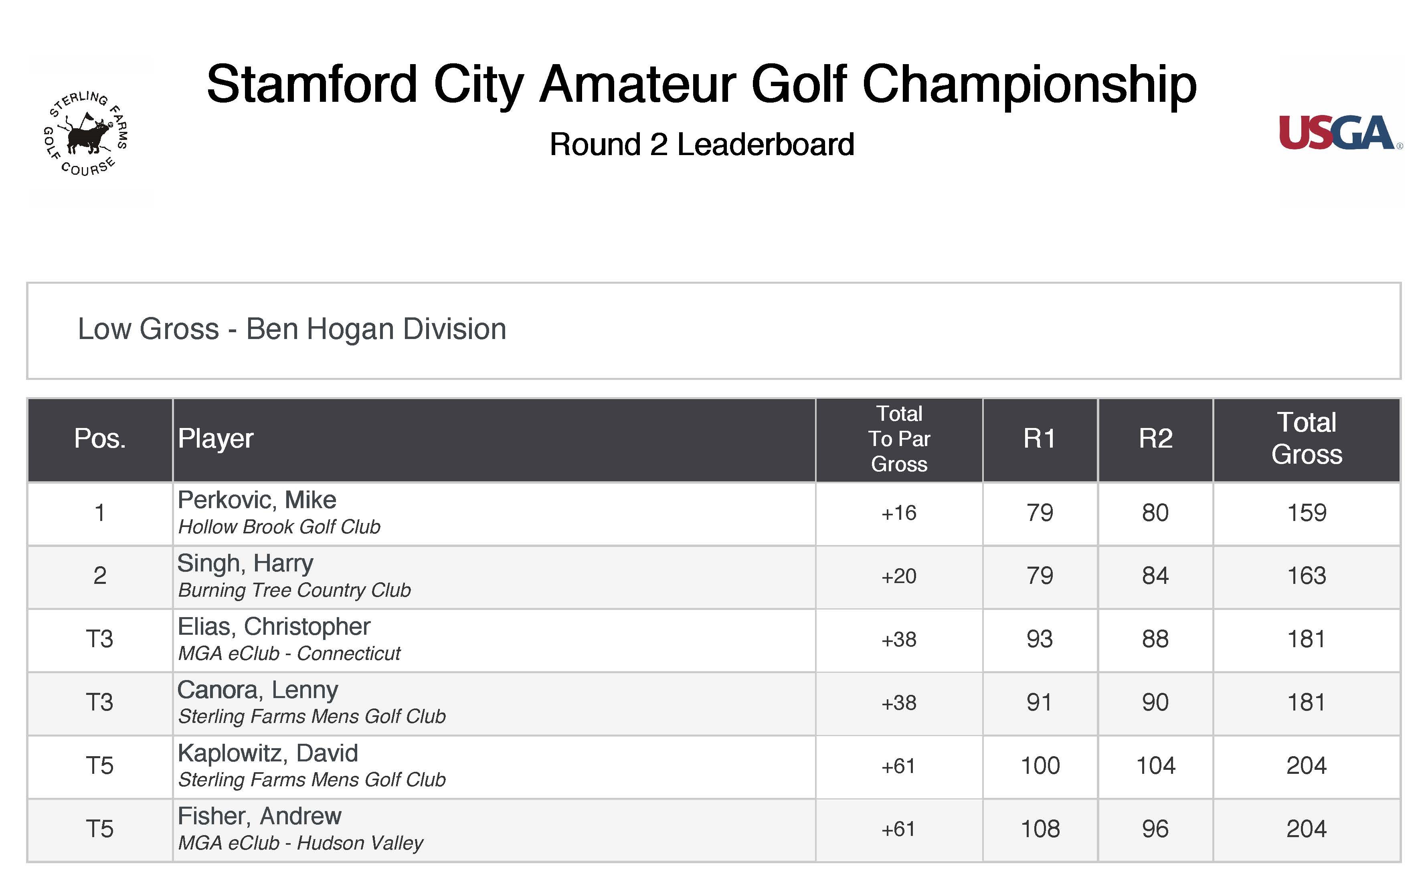This screenshot has width=1428, height=878.
Task: Click the Stamford City Amateur Golf Championship heading
Action: tap(701, 85)
